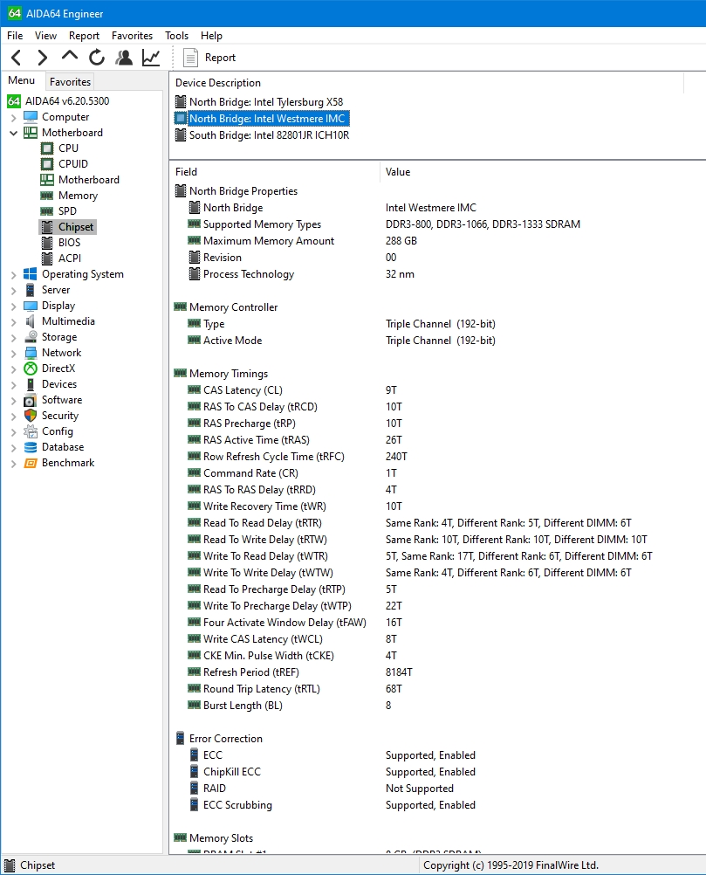Select North Bridge: Intel Tylersburg X58 device
Screen dimensions: 706x875
[266, 102]
